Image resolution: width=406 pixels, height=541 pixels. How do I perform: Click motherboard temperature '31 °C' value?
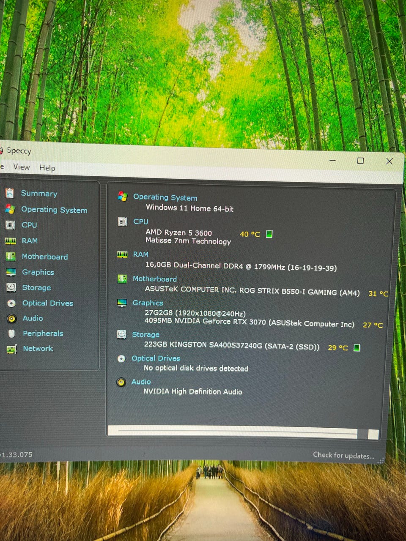tap(378, 293)
